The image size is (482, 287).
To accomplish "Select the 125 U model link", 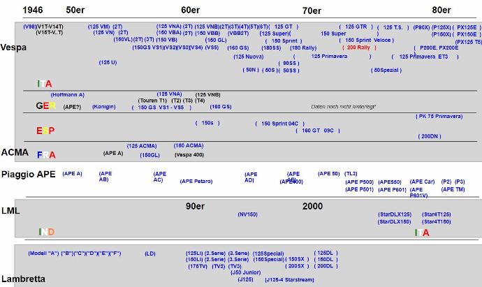I will pyautogui.click(x=108, y=62).
